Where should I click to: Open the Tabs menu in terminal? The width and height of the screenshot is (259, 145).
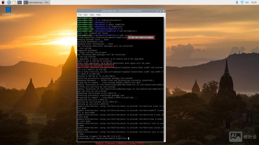click(92, 15)
